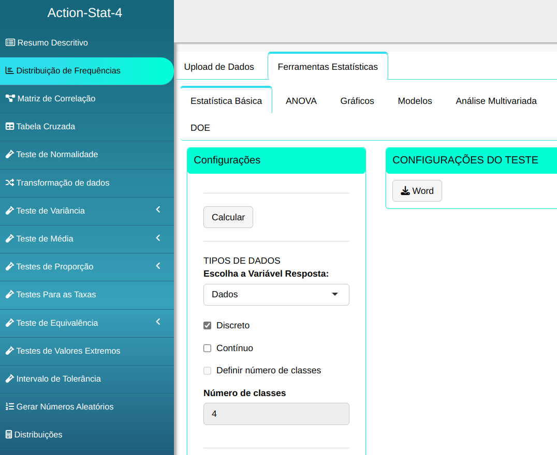Open the ANOVA tab
The height and width of the screenshot is (455, 557).
pyautogui.click(x=301, y=101)
